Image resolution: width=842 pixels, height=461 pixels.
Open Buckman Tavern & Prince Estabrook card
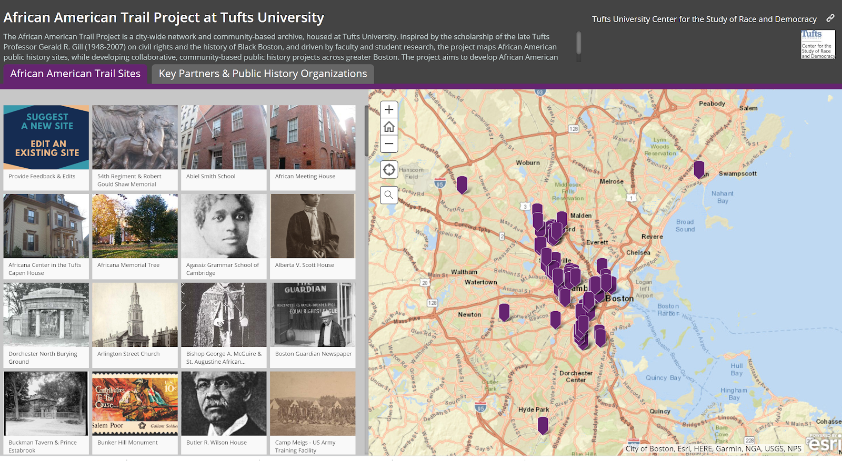click(46, 413)
